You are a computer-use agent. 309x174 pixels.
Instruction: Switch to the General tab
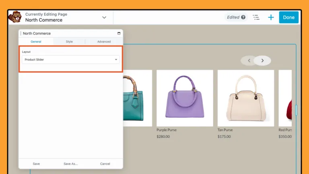[36, 41]
